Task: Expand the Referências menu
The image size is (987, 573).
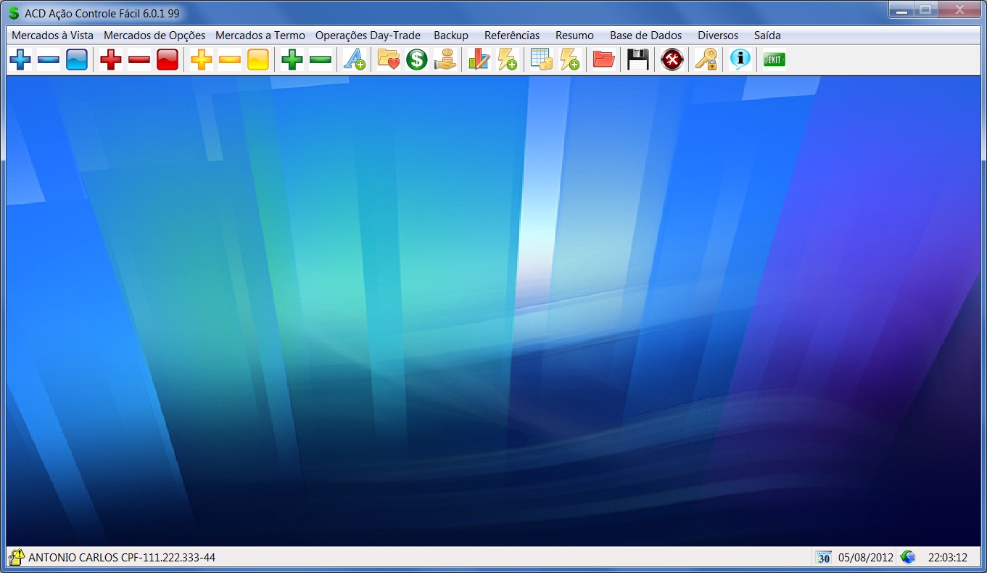Action: pyautogui.click(x=512, y=35)
